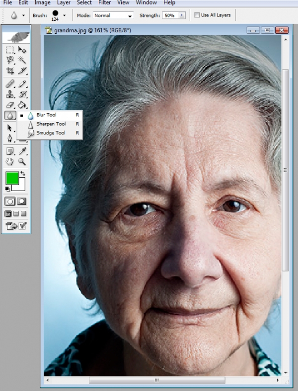Screen dimensions: 298x391
Task: Choose Full Screen Mode without menu bar
Action: (x=23, y=214)
